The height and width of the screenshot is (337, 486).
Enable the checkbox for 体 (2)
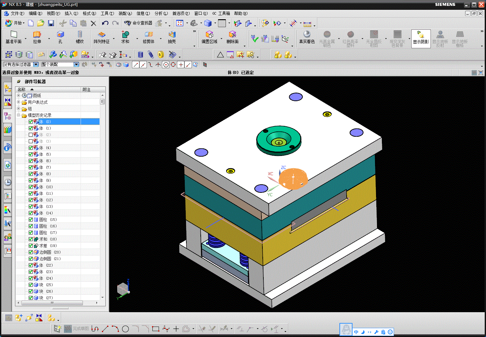(x=31, y=135)
